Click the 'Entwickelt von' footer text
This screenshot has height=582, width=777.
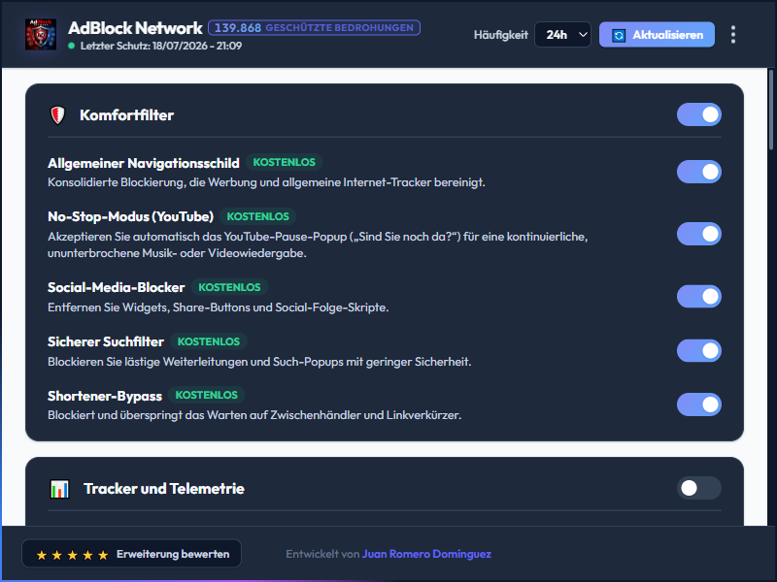[x=322, y=554]
